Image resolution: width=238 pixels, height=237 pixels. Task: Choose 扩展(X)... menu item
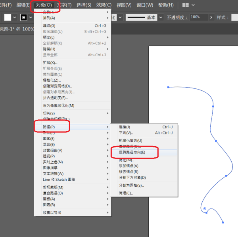[x=73, y=63]
